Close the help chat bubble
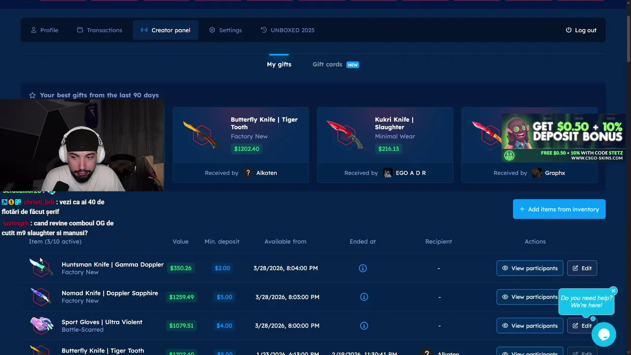 613,291
